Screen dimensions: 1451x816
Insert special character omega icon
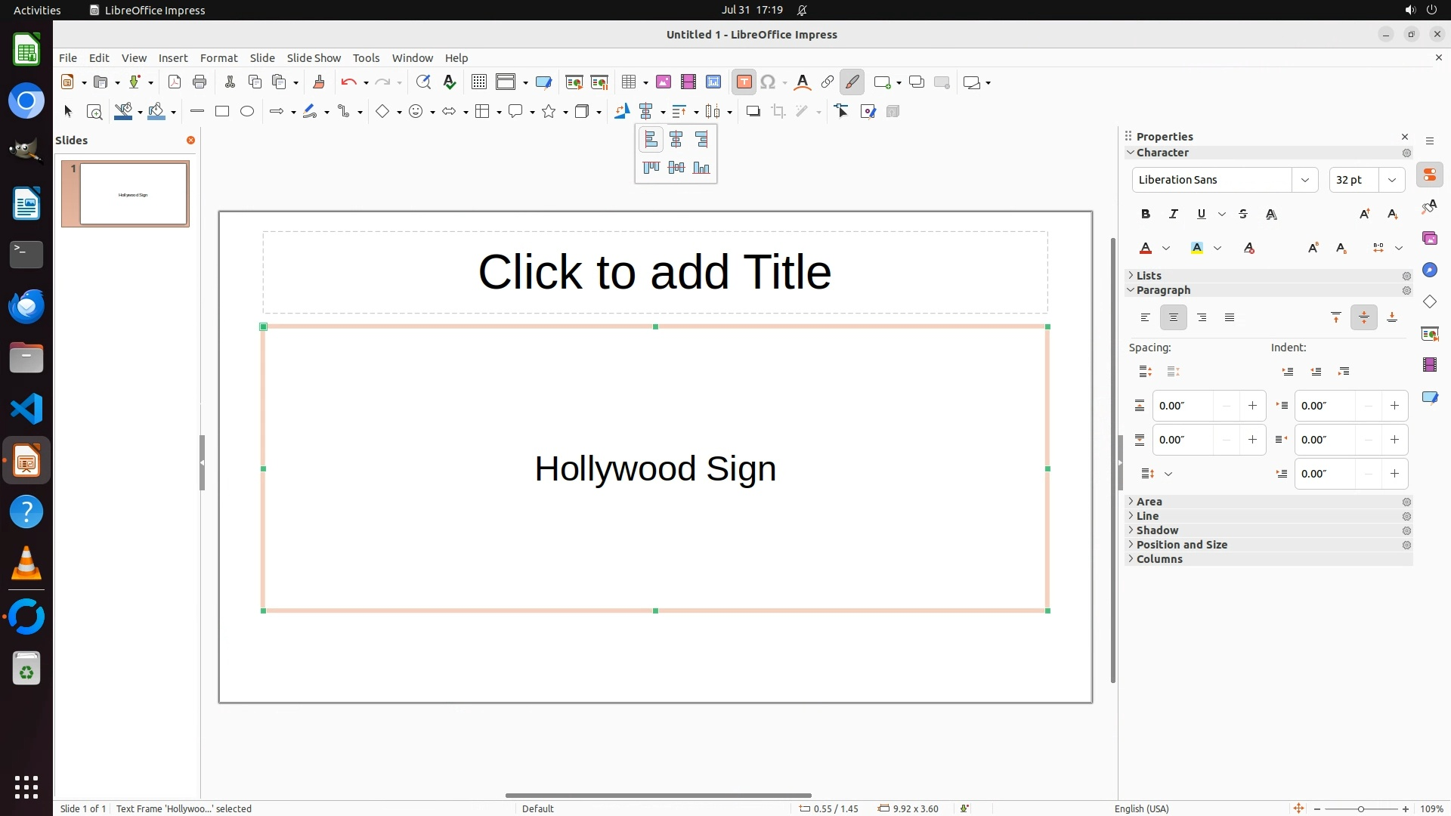tap(768, 82)
